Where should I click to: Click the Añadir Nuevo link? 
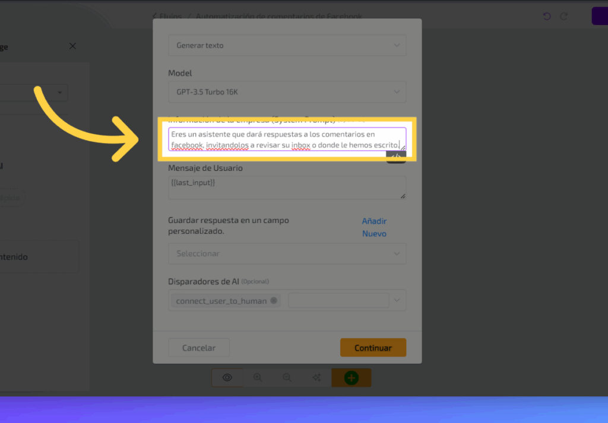[x=374, y=227]
